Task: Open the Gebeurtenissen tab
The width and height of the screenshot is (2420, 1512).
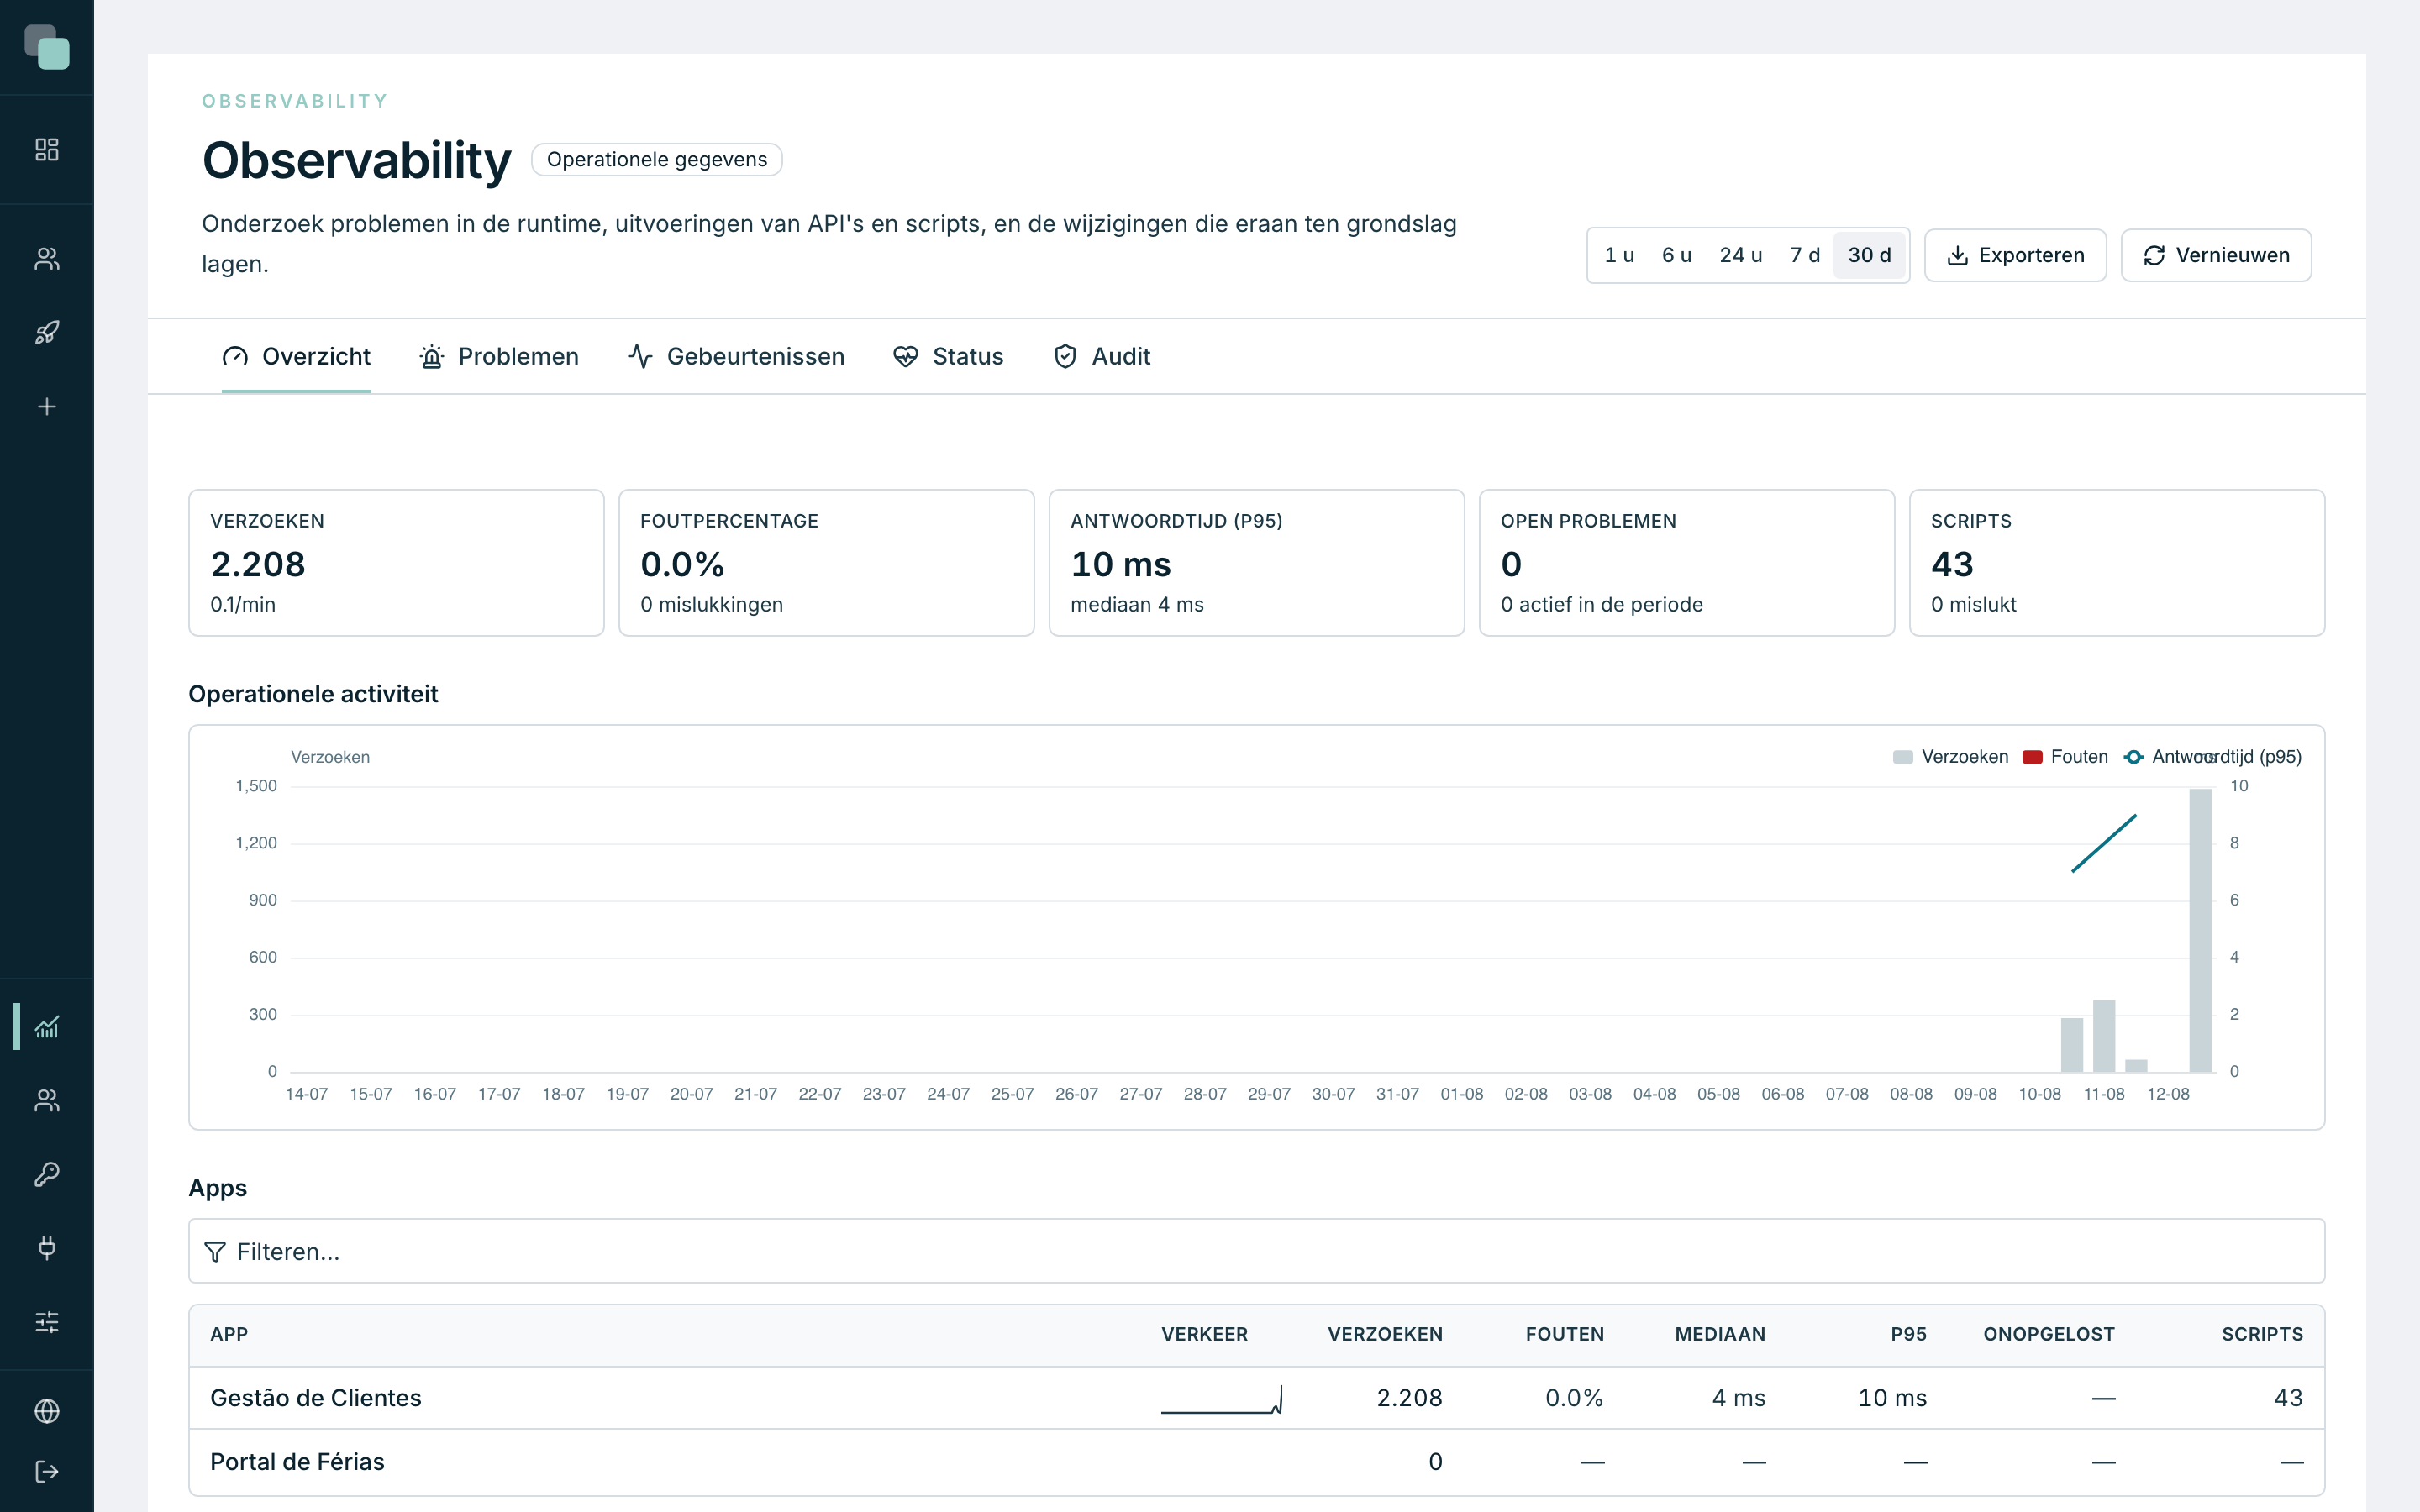Action: pos(736,357)
